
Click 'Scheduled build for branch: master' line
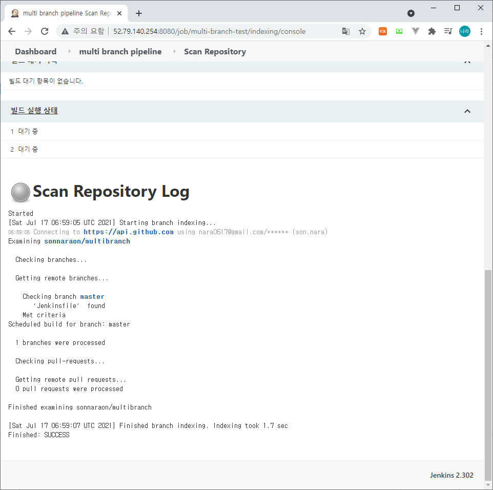click(x=69, y=324)
